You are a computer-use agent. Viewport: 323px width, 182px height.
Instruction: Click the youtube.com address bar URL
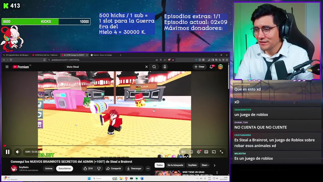pos(65,60)
